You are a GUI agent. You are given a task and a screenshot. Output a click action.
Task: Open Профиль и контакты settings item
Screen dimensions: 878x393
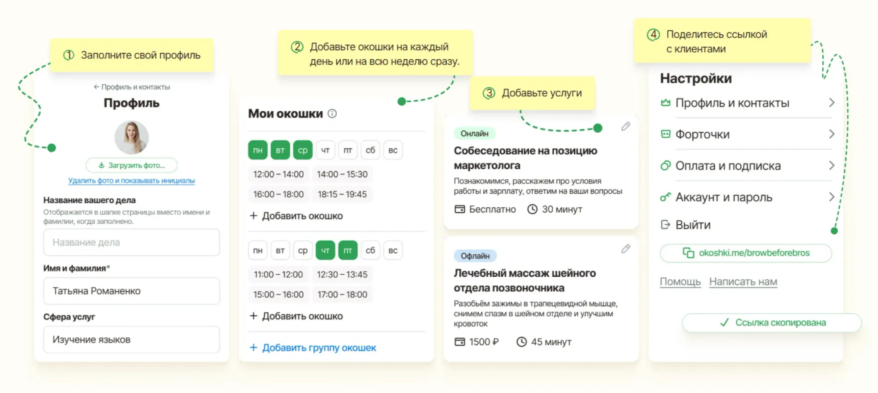point(747,103)
